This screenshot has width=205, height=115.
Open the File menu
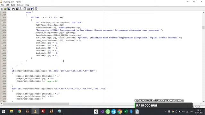tap(2, 5)
